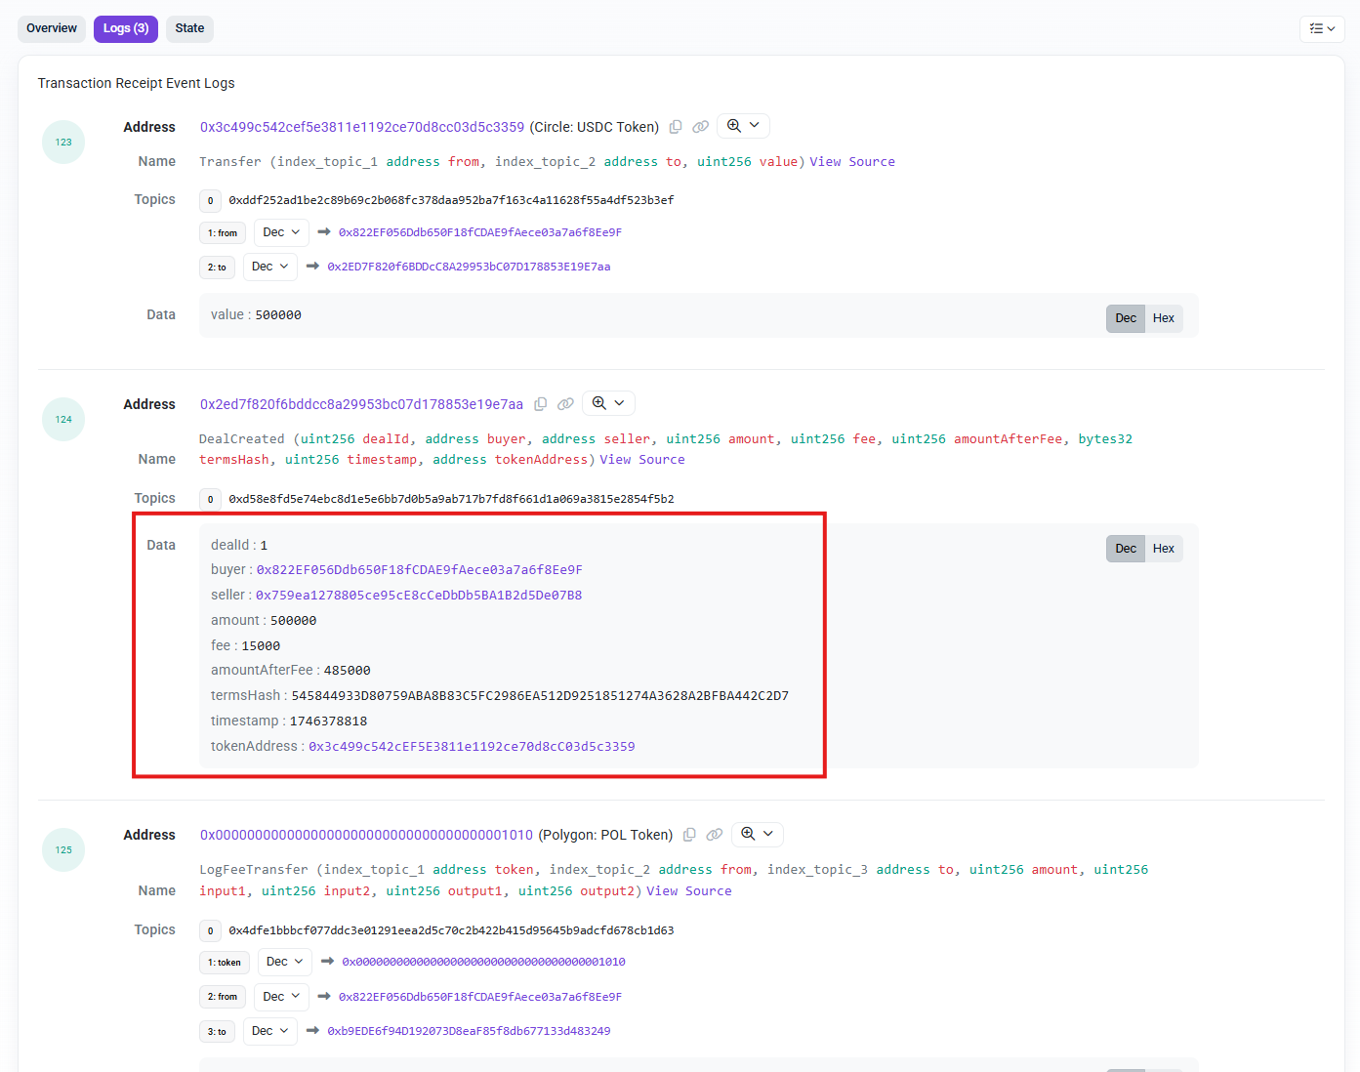Image resolution: width=1360 pixels, height=1072 pixels.
Task: Select Dec format for Transfer value data
Action: (1126, 318)
